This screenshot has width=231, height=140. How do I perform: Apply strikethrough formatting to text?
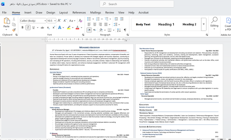coord(42,28)
